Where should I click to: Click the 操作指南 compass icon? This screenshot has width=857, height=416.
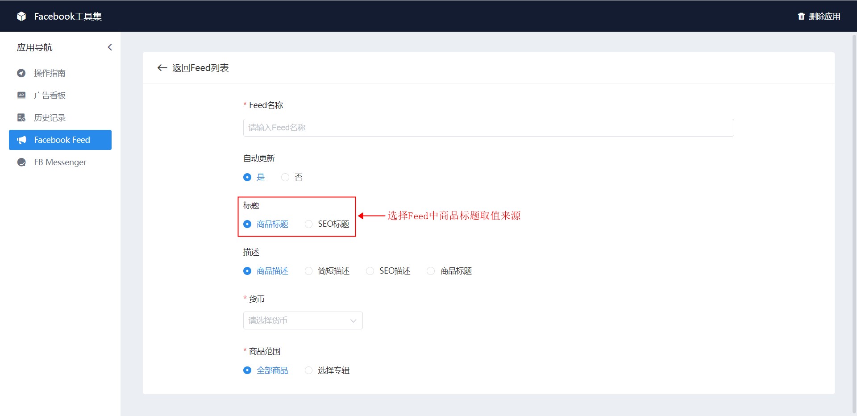click(x=21, y=73)
